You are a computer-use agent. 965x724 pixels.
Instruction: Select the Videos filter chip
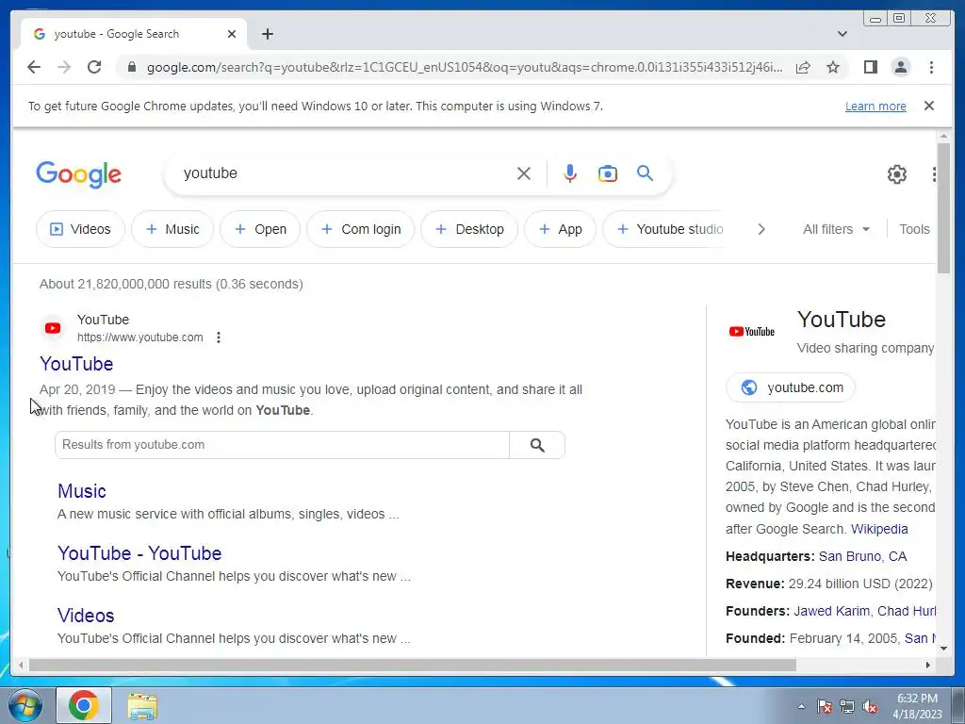pos(80,229)
